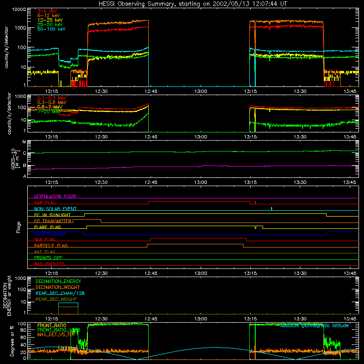This screenshot has width=364, height=364.
Task: Click the BAD_PACKETS flag label
Action: click(50, 264)
